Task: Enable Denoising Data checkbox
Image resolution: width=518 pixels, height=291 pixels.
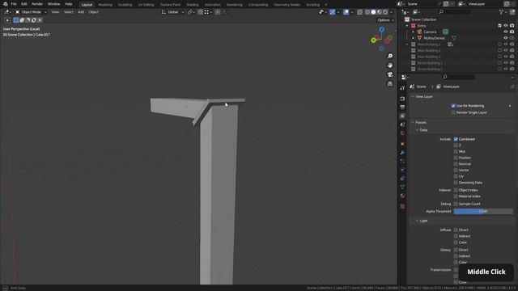Action: (456, 183)
